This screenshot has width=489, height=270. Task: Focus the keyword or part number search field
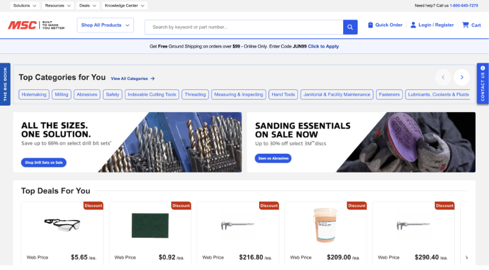click(x=244, y=27)
